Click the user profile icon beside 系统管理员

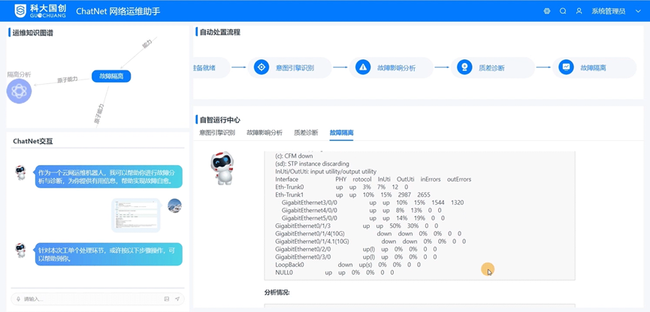coord(579,11)
